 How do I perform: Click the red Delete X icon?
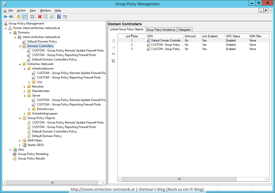[x=40, y=17]
